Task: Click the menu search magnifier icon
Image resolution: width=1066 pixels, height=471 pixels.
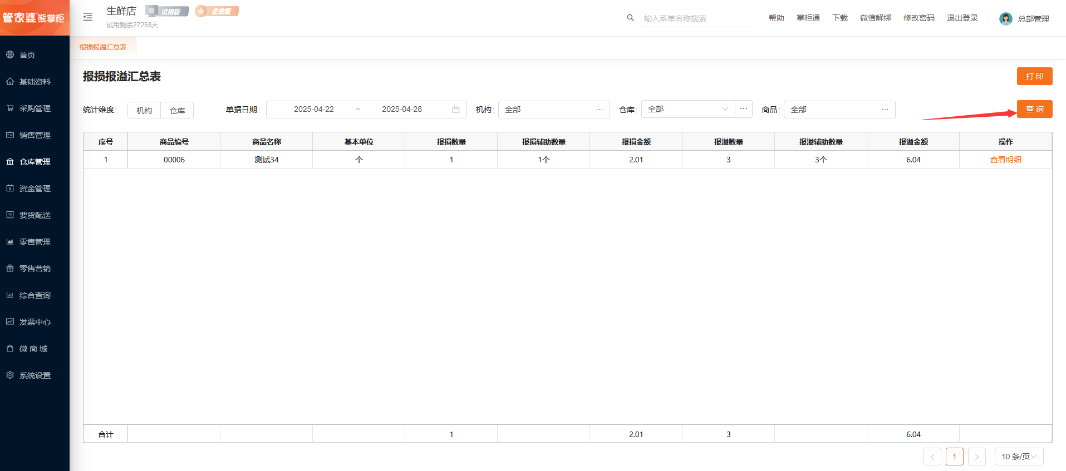Action: 631,18
